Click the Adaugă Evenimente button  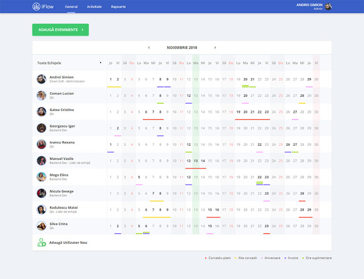point(60,30)
